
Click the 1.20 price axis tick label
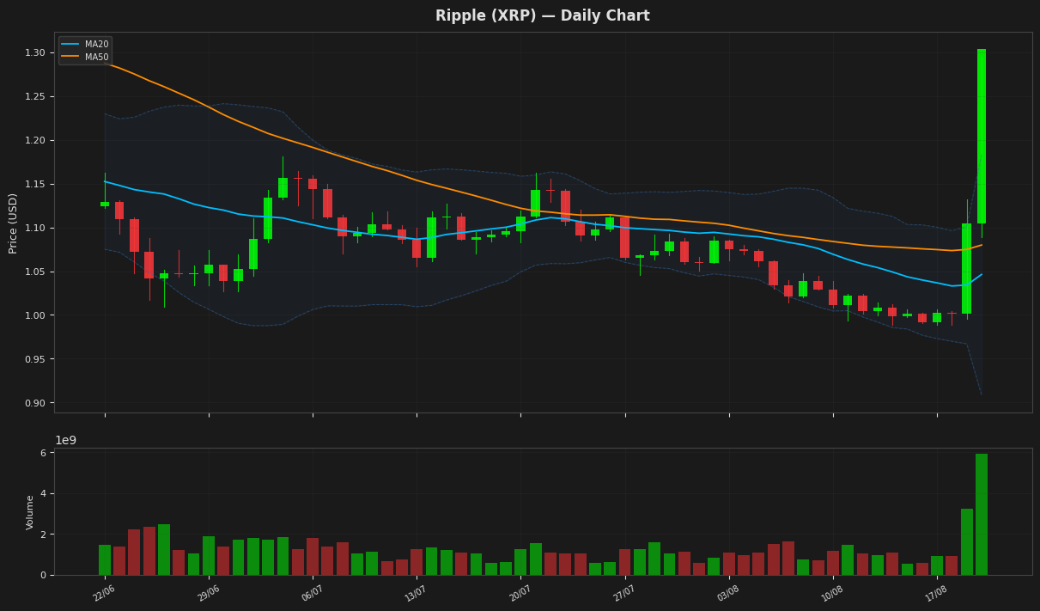35,141
